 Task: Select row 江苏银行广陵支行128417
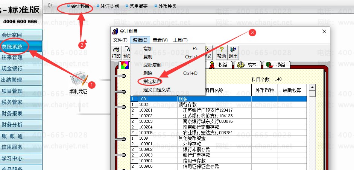[218, 110]
